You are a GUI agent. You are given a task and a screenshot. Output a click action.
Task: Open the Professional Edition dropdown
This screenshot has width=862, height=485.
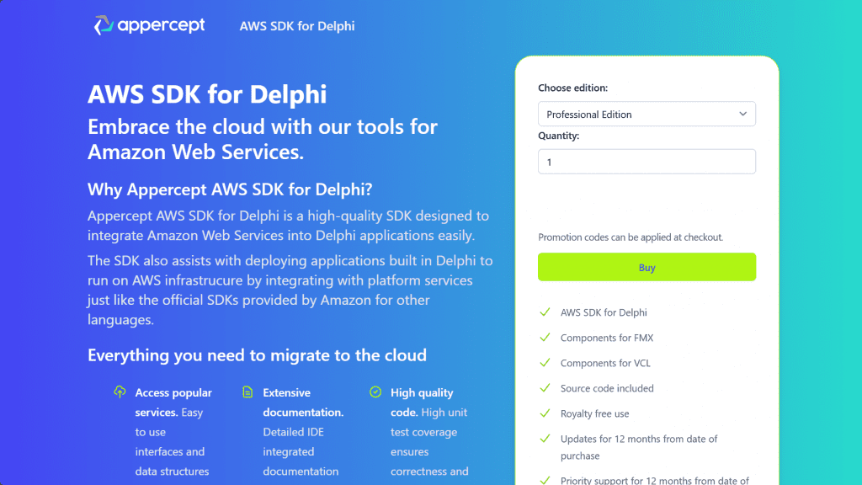point(646,114)
